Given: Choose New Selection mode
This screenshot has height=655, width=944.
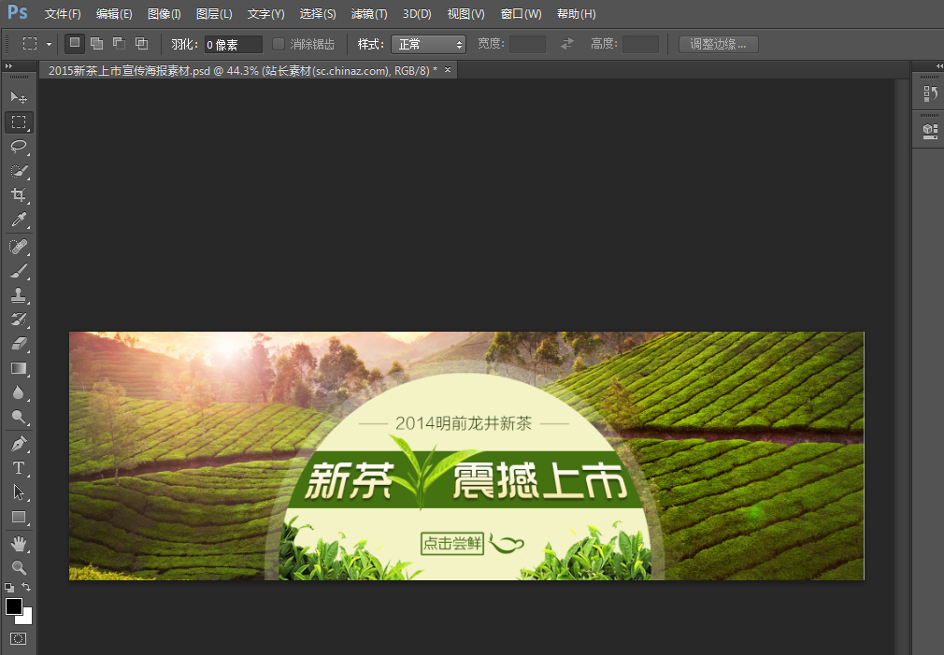Looking at the screenshot, I should click(75, 43).
